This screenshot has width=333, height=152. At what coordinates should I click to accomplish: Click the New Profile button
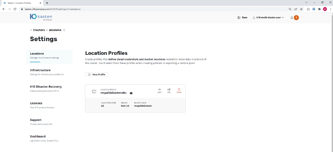pos(97,75)
